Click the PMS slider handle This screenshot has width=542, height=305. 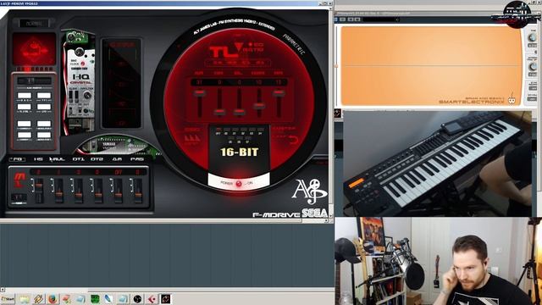[138, 196]
